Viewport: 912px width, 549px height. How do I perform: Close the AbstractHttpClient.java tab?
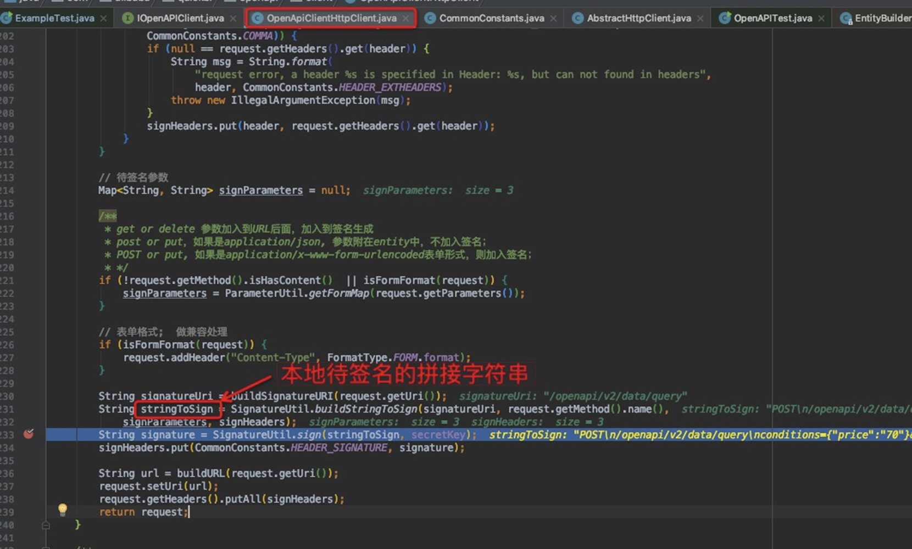point(700,19)
